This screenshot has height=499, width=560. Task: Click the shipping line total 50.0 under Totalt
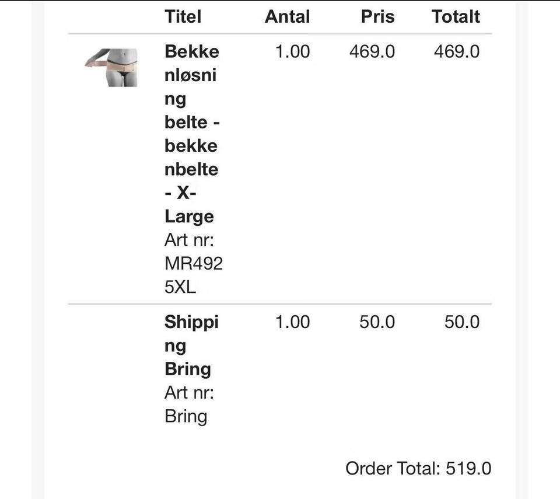461,322
